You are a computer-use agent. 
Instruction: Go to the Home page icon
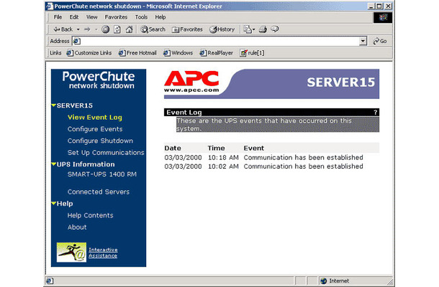pos(129,29)
